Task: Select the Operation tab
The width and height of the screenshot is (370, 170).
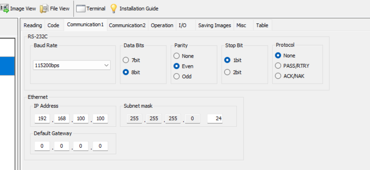Action: coord(162,25)
